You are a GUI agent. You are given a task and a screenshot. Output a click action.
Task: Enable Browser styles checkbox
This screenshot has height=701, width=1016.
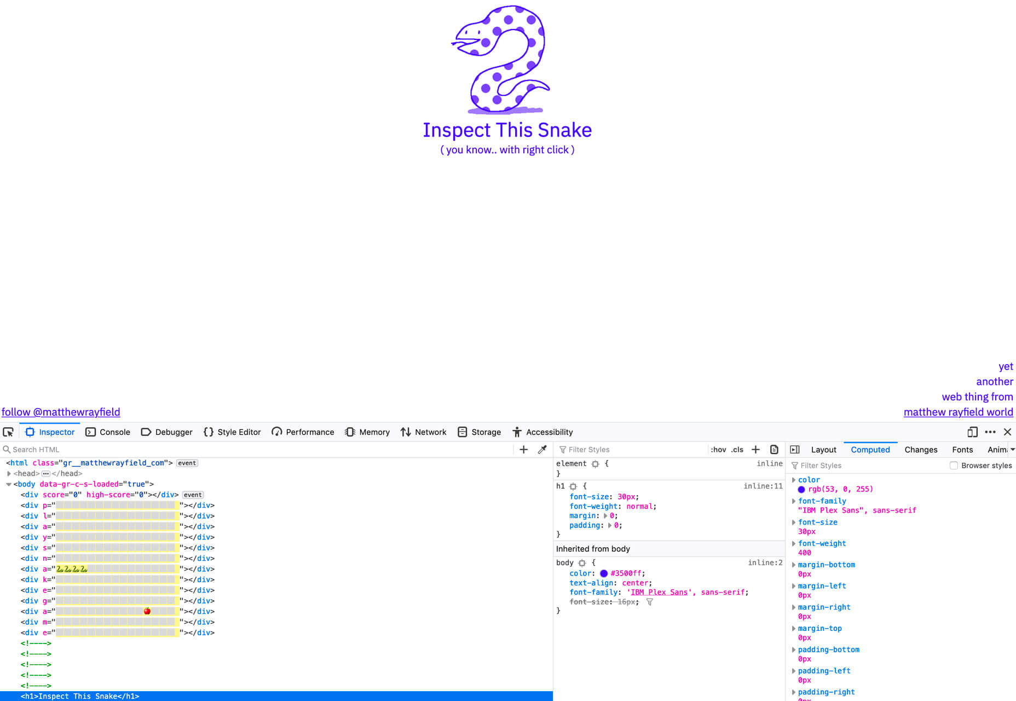[x=954, y=466]
